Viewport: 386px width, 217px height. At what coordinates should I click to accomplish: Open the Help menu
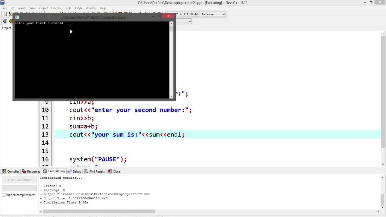point(103,8)
